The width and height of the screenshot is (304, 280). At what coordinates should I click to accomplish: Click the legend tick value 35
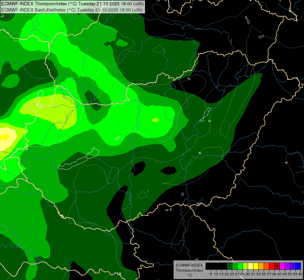click(x=264, y=274)
